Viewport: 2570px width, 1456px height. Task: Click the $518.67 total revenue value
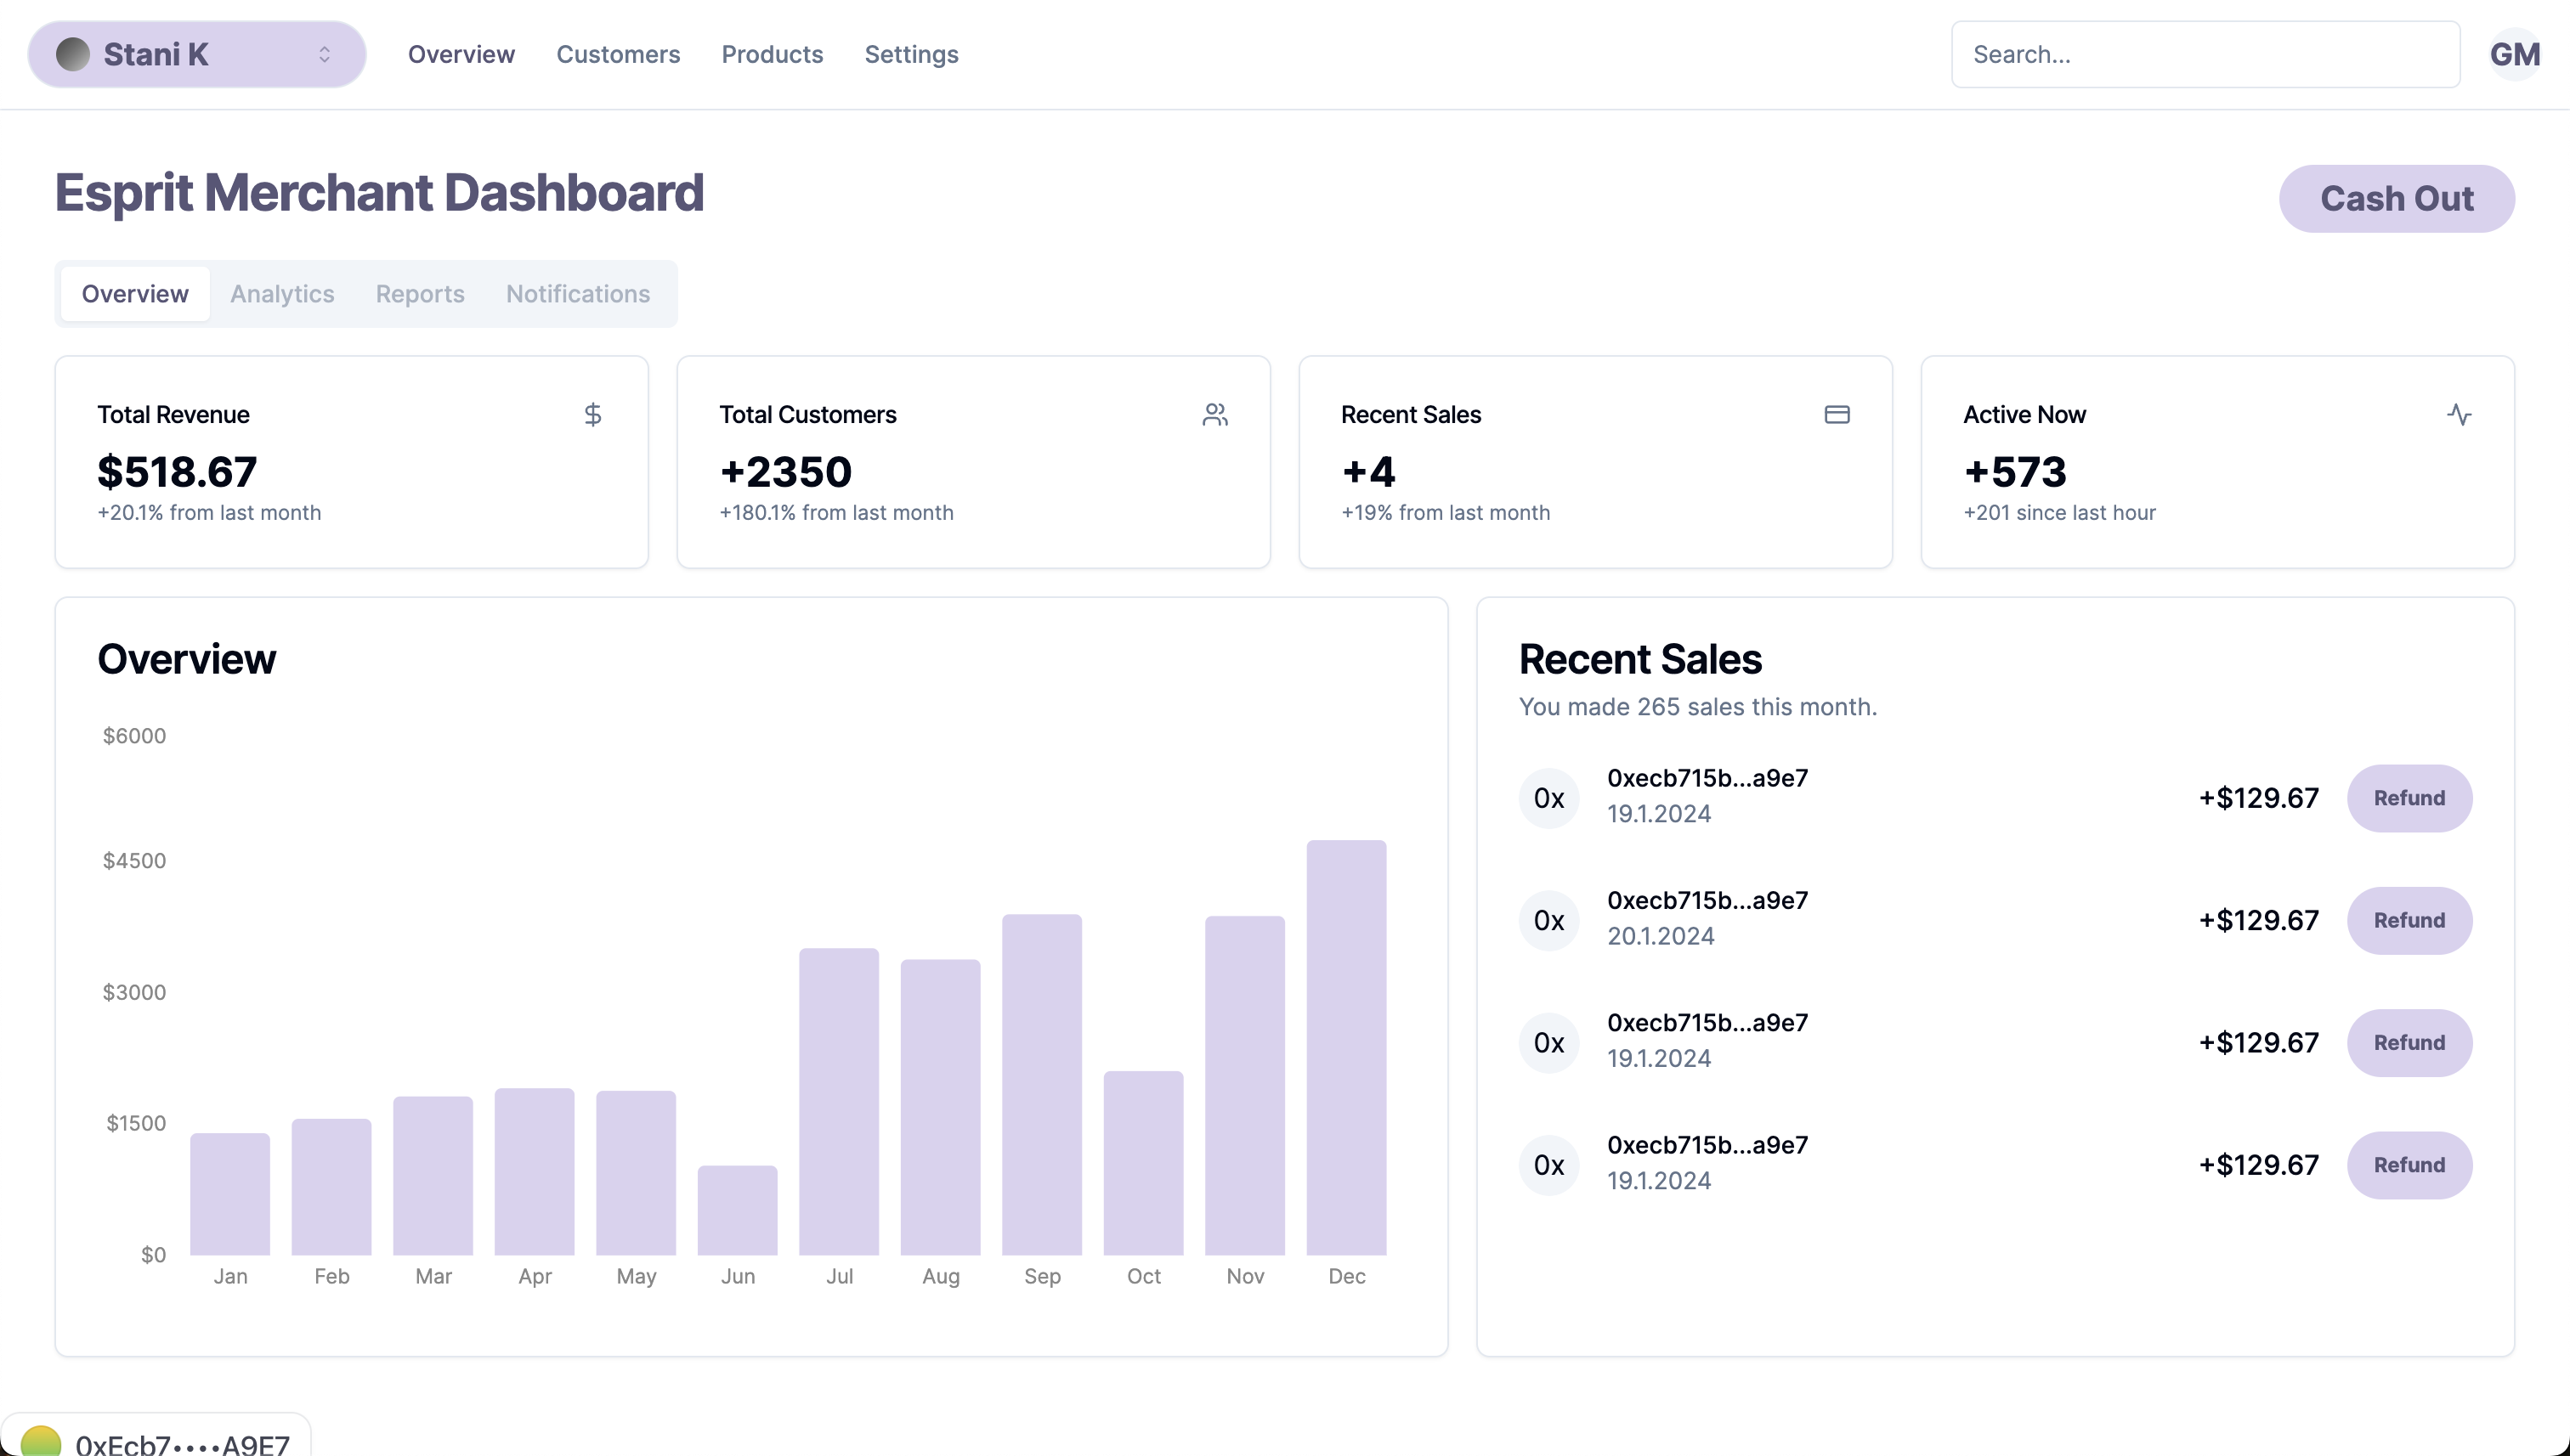coord(177,472)
